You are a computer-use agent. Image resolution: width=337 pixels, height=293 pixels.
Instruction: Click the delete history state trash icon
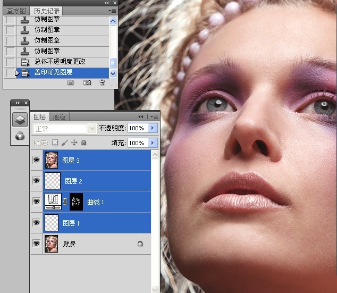pos(102,82)
